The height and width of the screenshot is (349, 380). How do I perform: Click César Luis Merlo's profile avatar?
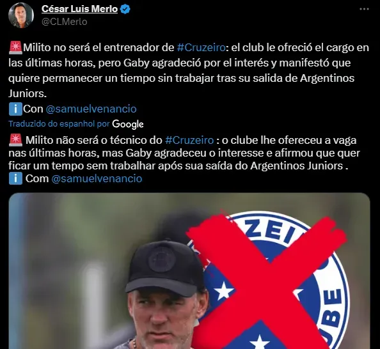click(x=21, y=15)
